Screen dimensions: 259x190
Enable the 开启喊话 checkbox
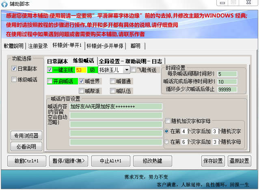pos(50,81)
